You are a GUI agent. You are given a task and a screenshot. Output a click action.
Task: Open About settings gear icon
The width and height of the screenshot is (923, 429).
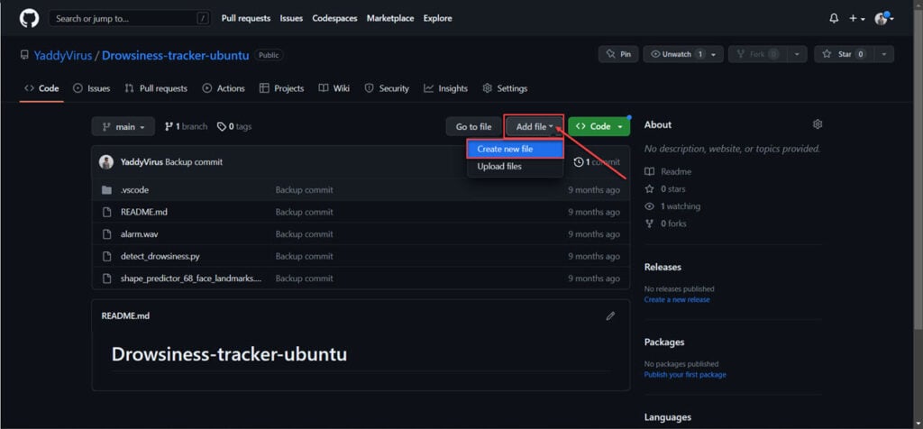817,124
